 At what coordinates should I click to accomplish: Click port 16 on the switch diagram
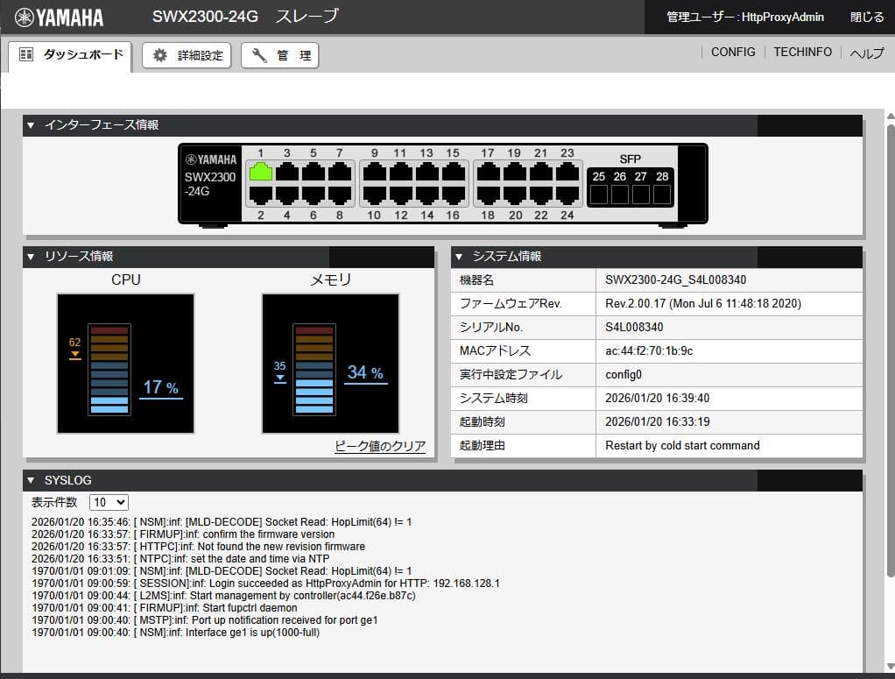453,195
